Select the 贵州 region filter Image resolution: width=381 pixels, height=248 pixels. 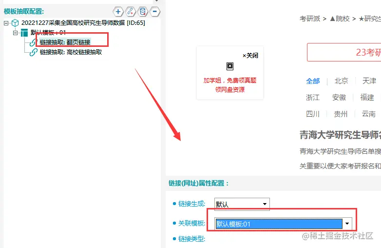coord(341,114)
